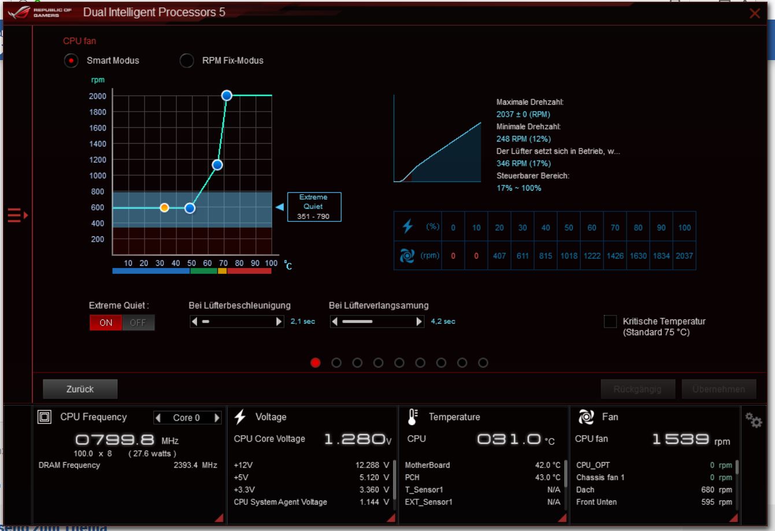Screen dimensions: 775x531
Task: Click the Übernehmen button
Action: (x=719, y=389)
